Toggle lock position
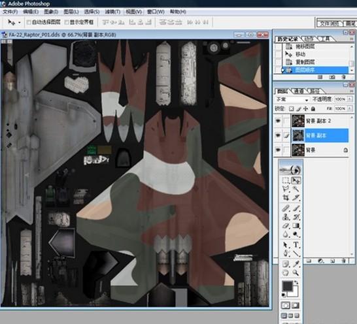The image size is (357, 324). 306,108
